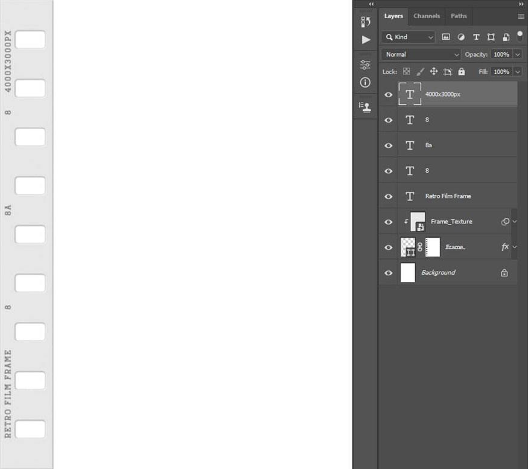Prevent auto-nesting into artboards icon
This screenshot has height=469, width=528.
coord(448,72)
